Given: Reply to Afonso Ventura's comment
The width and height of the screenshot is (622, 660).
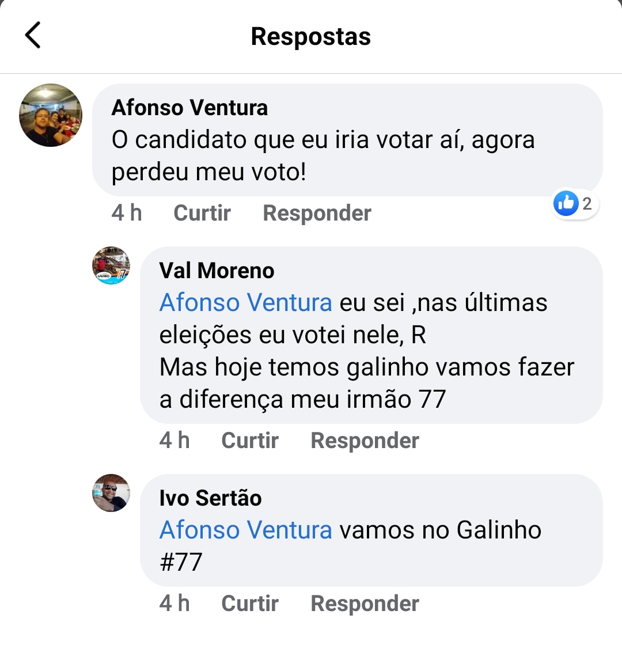Looking at the screenshot, I should pos(317,213).
